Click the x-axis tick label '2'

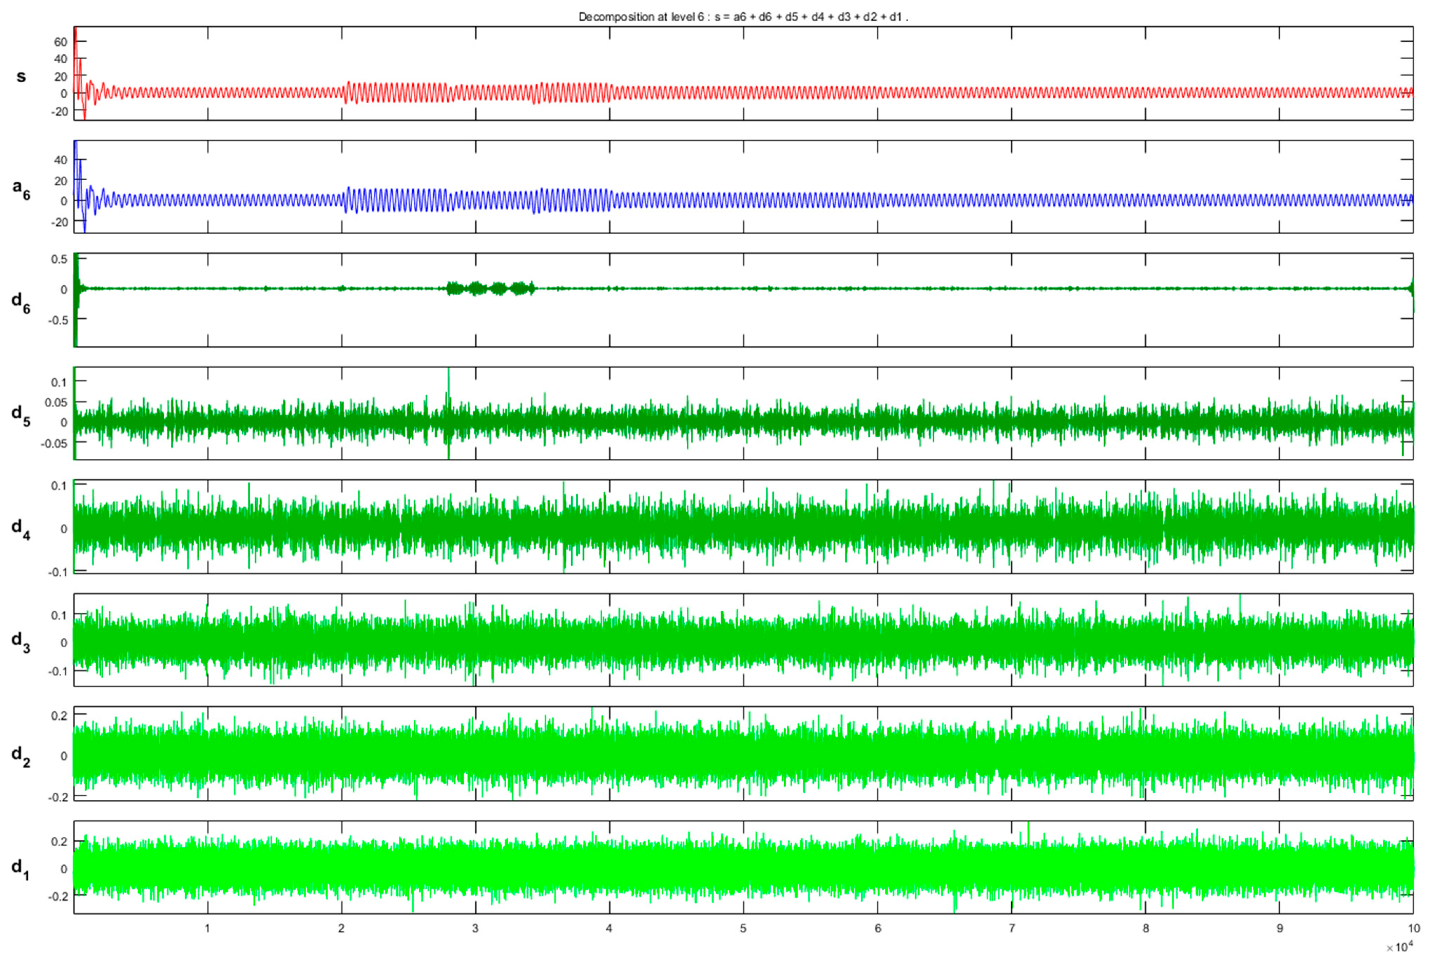[x=341, y=928]
